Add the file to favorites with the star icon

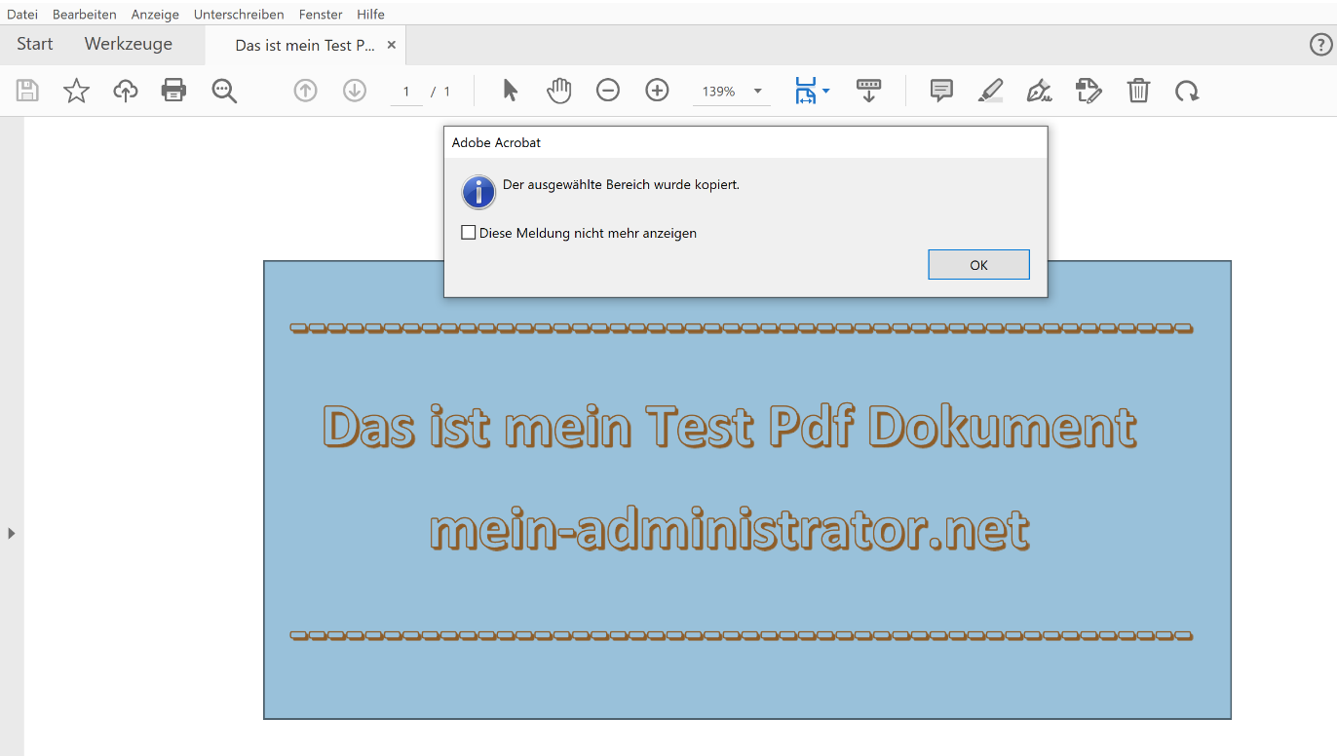[x=76, y=91]
